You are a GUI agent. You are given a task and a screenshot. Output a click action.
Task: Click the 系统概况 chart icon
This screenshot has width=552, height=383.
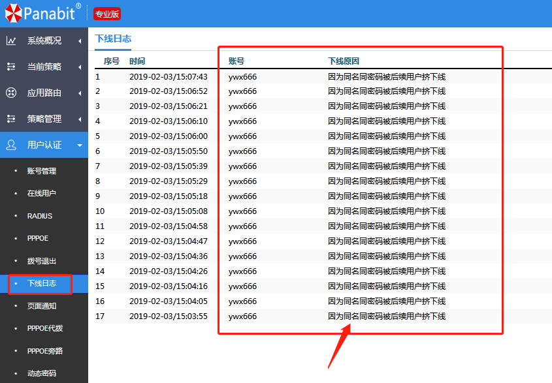[11, 40]
